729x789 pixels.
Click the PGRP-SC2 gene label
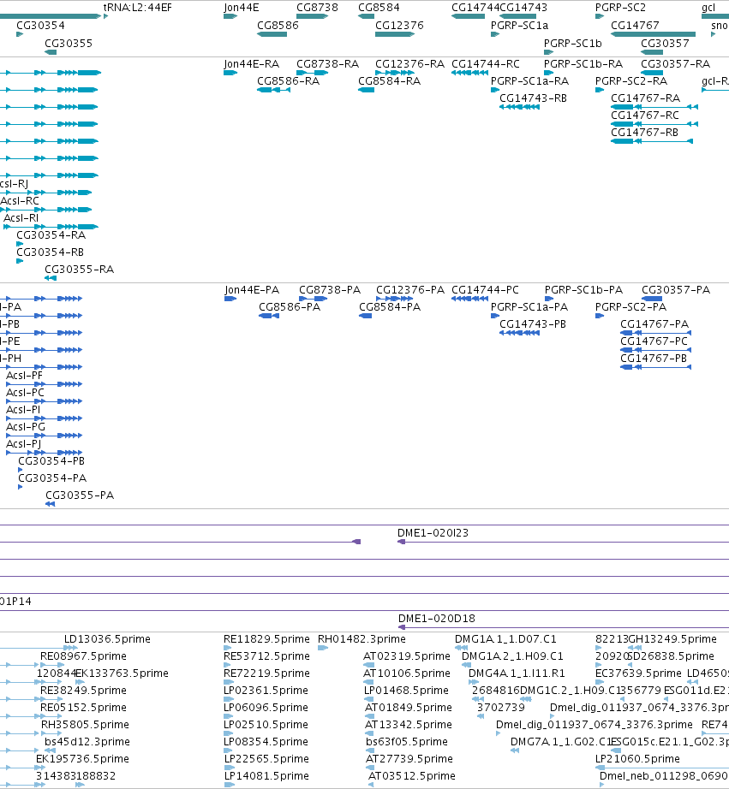click(x=620, y=8)
